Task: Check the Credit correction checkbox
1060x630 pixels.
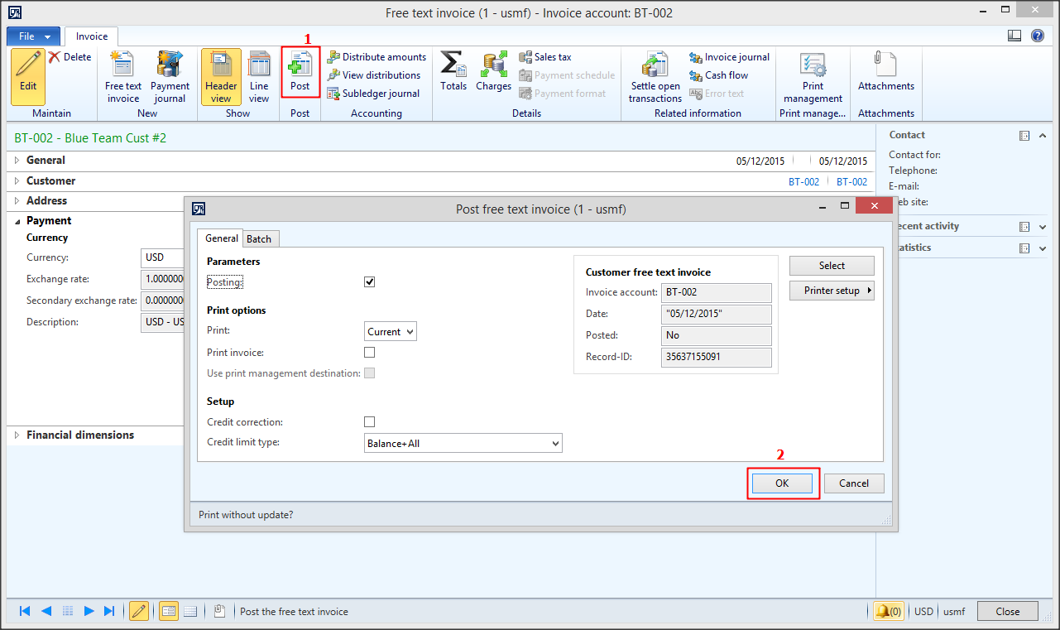Action: [369, 421]
